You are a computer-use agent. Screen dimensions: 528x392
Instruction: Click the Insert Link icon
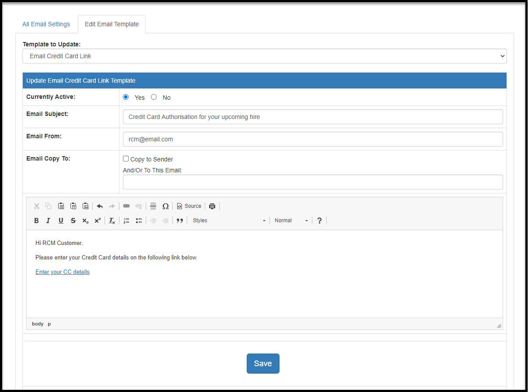(126, 206)
